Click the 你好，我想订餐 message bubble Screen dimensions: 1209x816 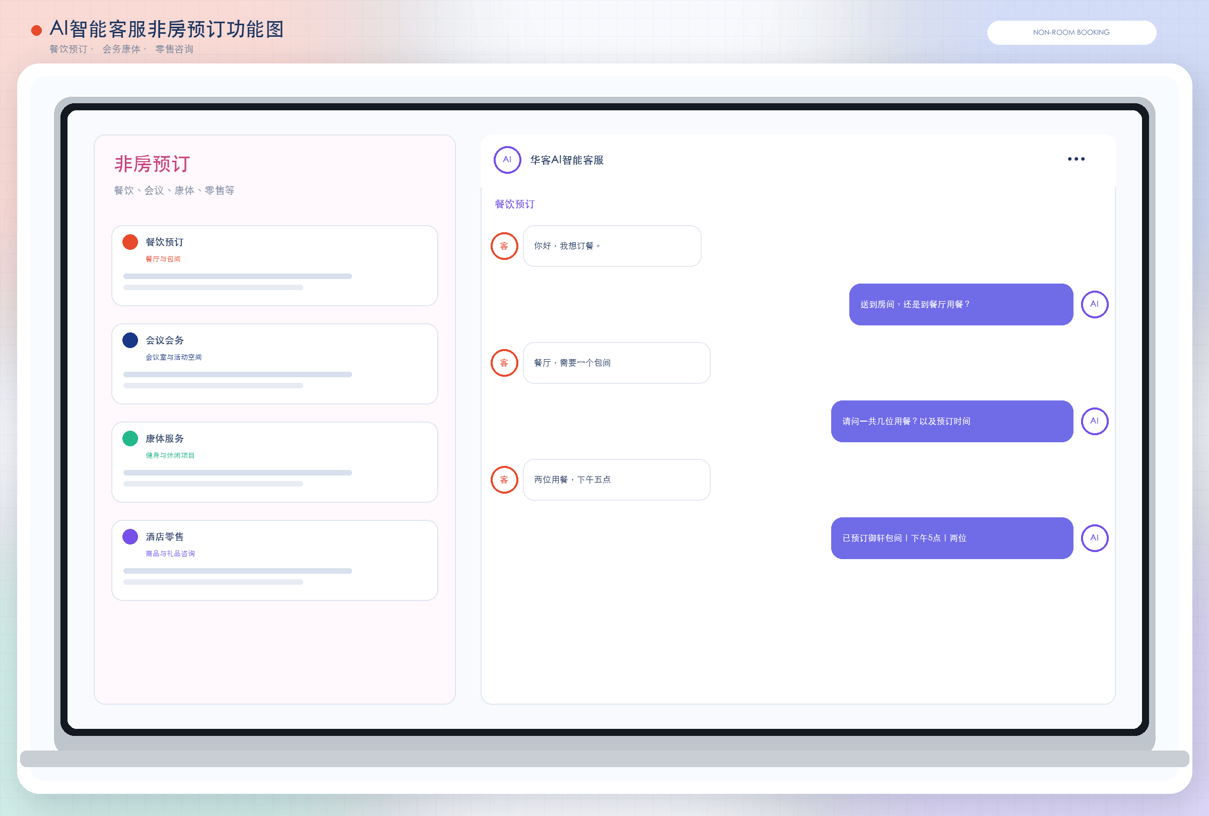(612, 246)
